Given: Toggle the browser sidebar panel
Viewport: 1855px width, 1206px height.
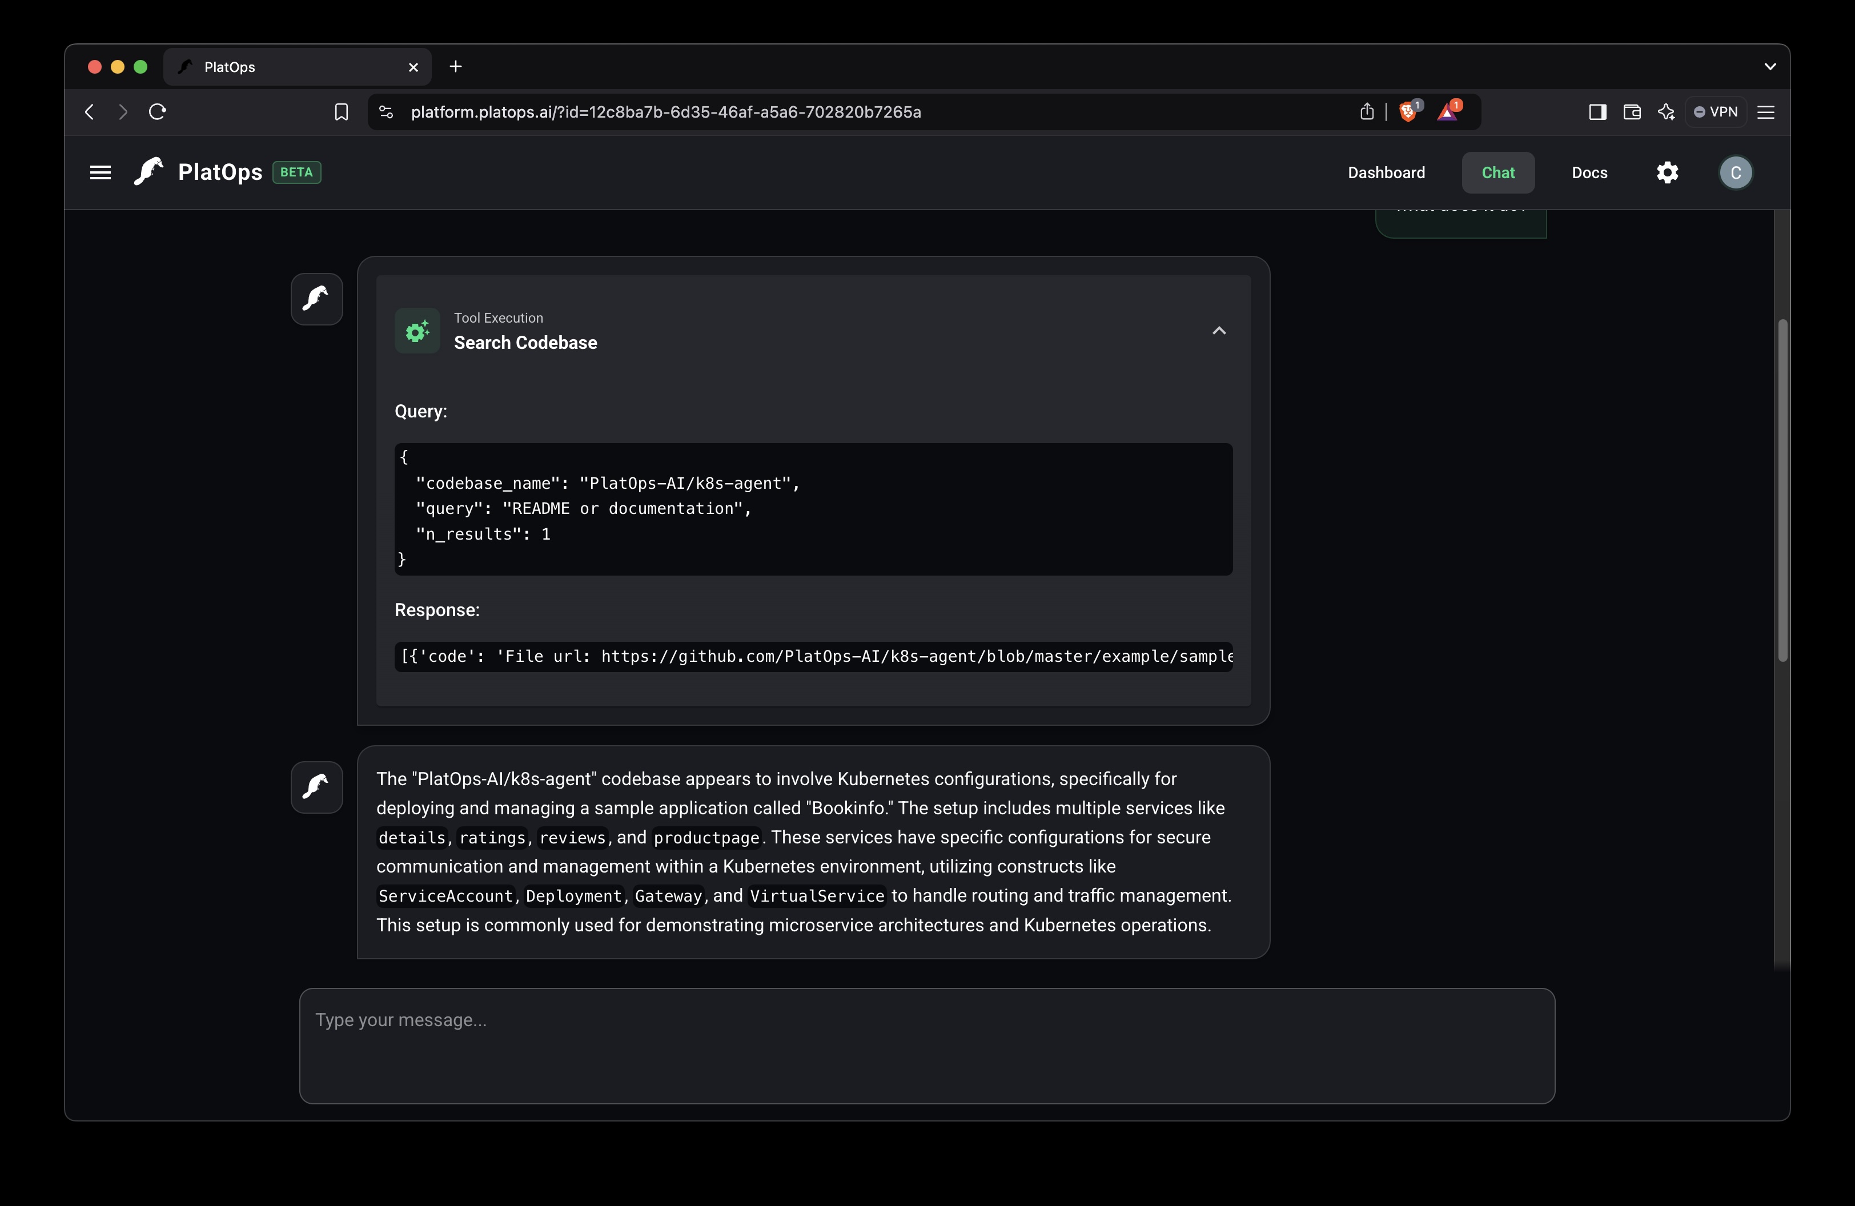Looking at the screenshot, I should click(x=1597, y=112).
